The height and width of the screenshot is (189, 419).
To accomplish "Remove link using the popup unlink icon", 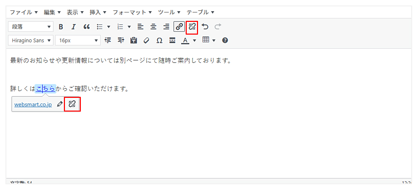I will (x=72, y=104).
